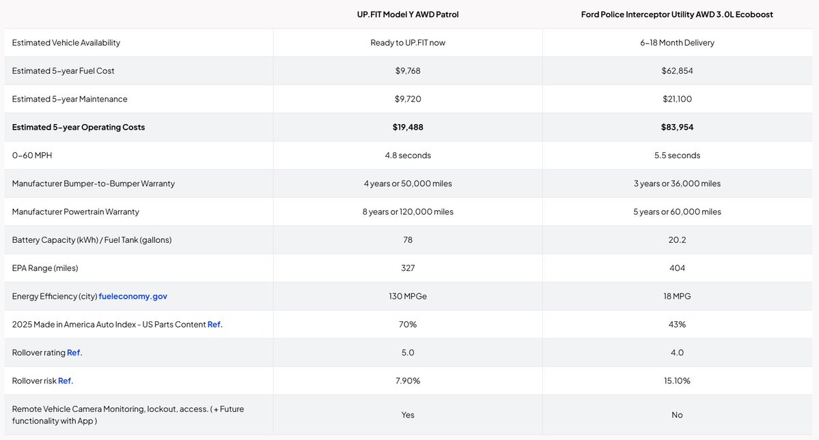Open the fueleconomy.gov link

click(x=133, y=296)
